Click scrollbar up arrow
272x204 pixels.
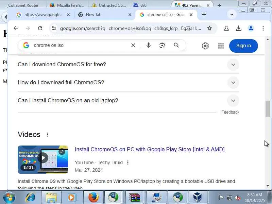[x=268, y=40]
